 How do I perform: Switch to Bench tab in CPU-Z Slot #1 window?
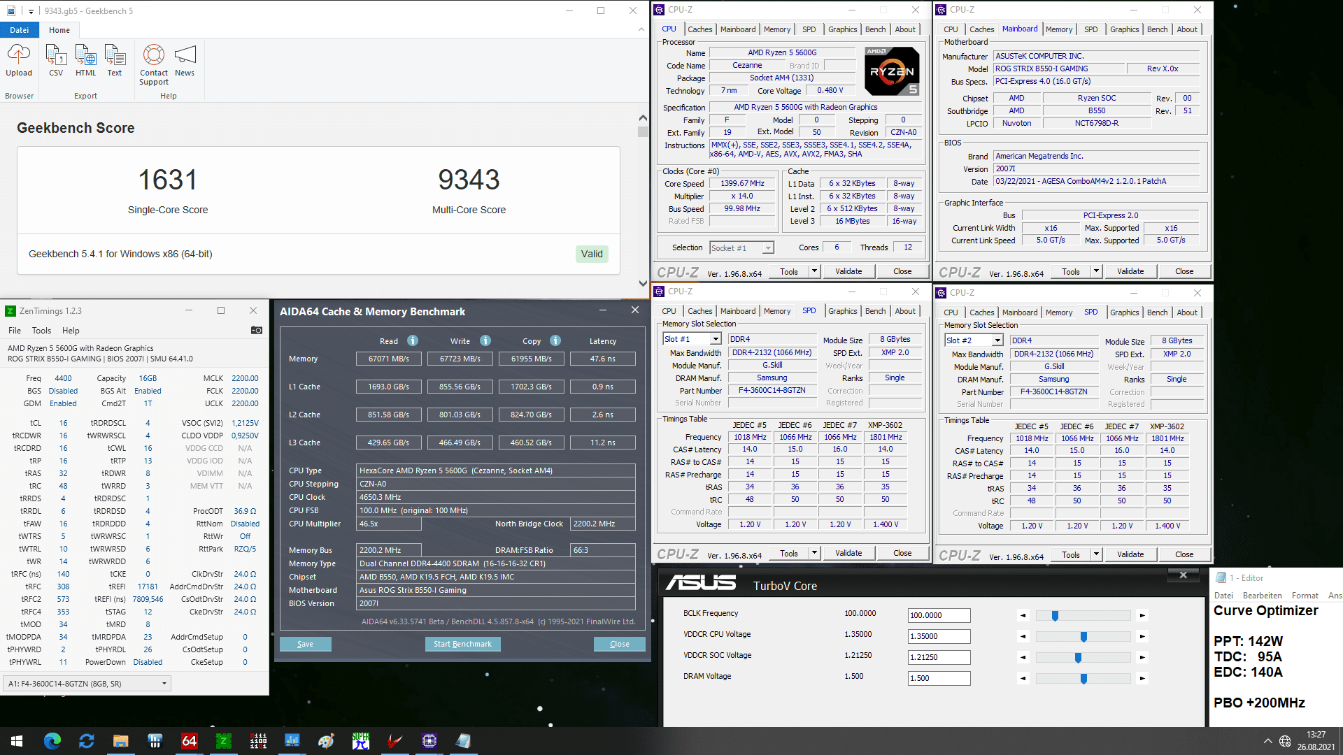(875, 311)
